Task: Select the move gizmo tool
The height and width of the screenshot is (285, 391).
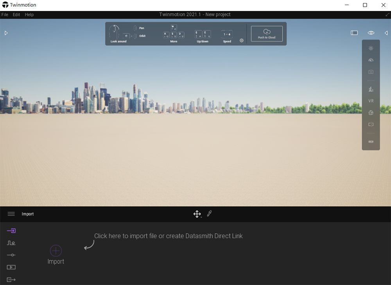Action: [197, 214]
